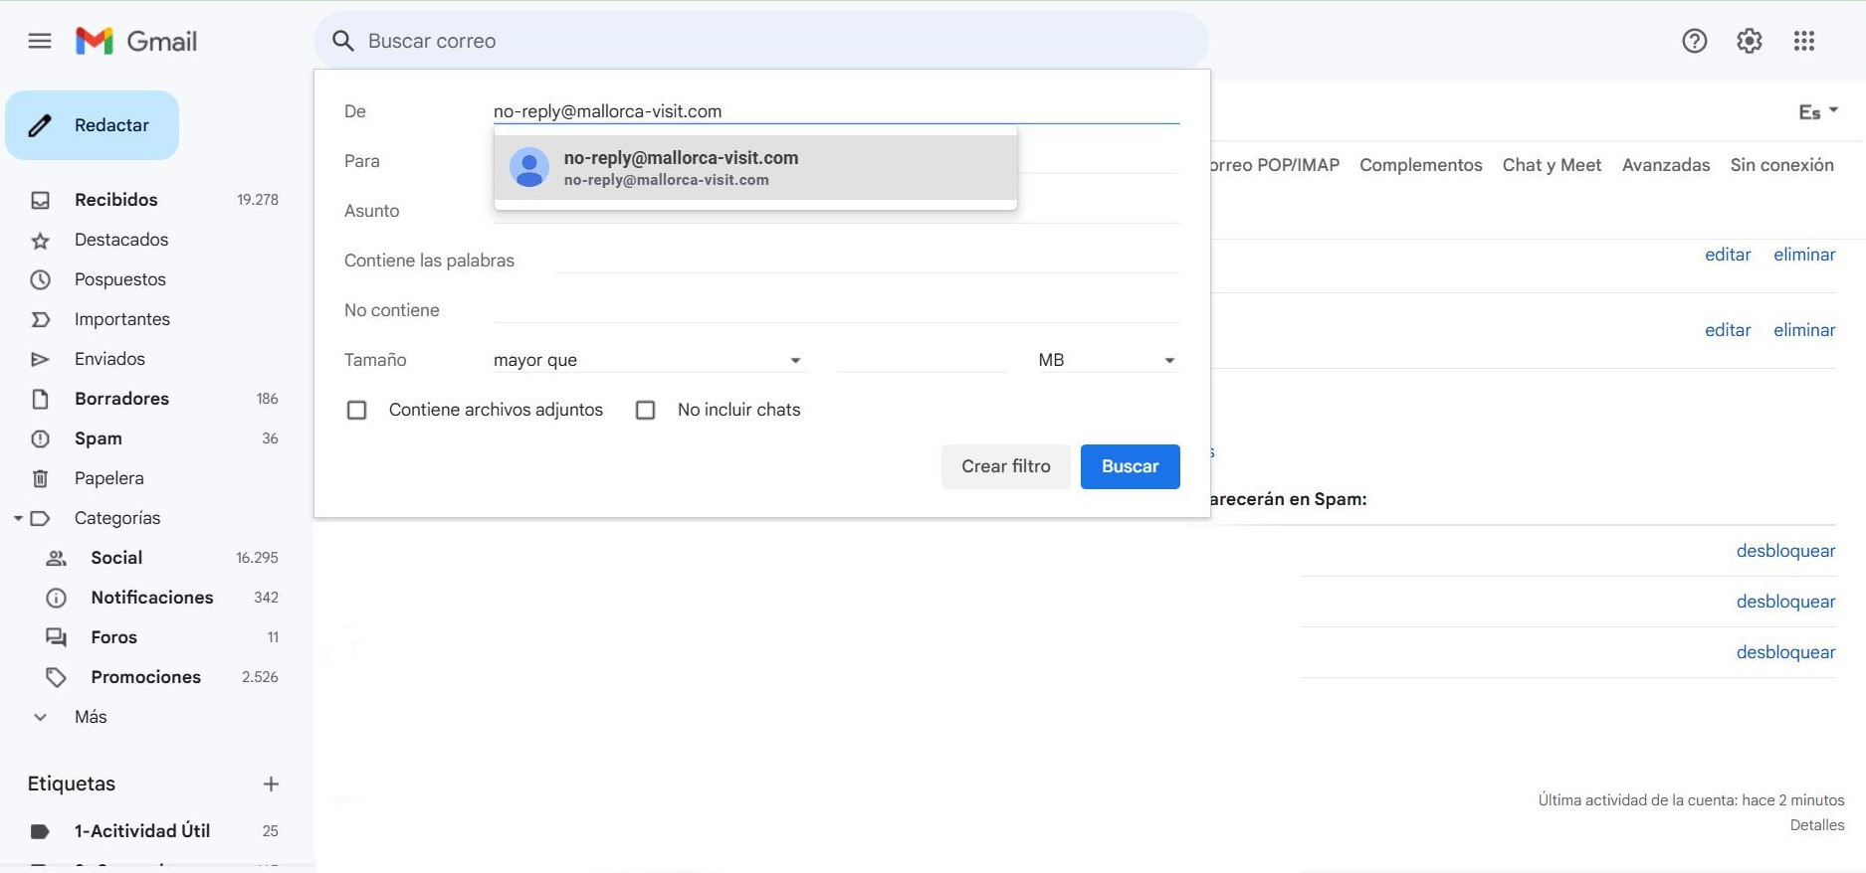Click the Gmail support help icon
The height and width of the screenshot is (873, 1866).
(1694, 41)
